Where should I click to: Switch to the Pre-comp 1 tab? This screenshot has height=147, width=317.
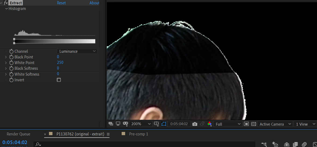[x=138, y=134]
